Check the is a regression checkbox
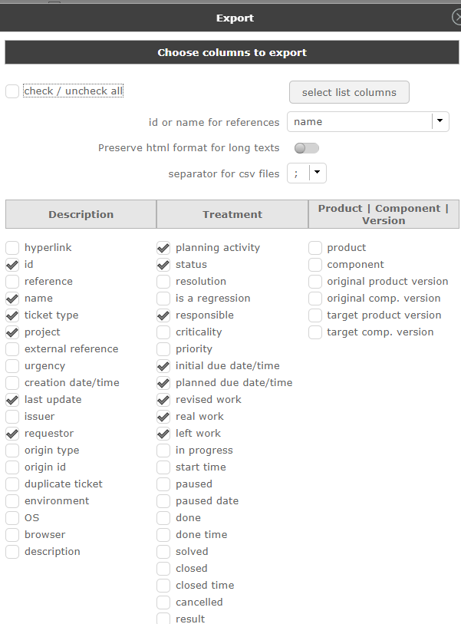461x624 pixels. [x=163, y=299]
